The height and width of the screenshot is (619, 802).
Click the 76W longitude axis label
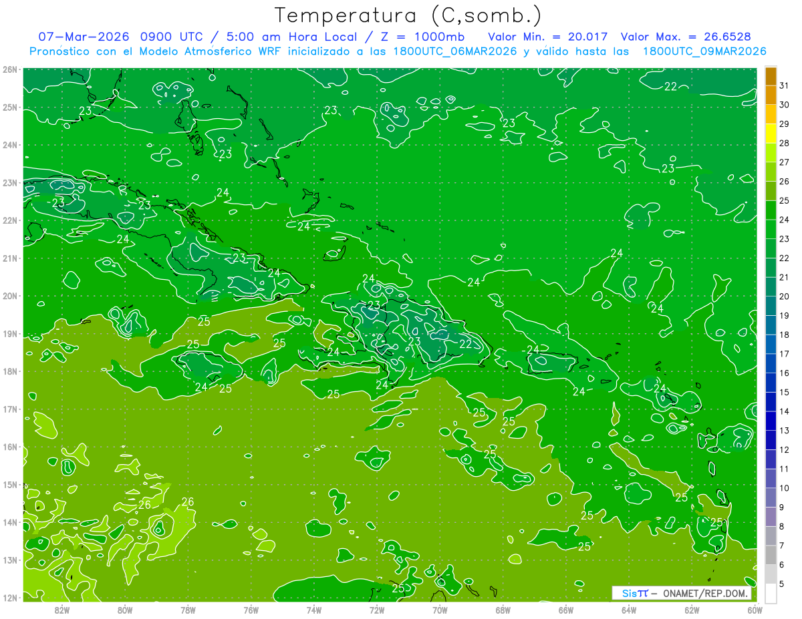pyautogui.click(x=251, y=610)
